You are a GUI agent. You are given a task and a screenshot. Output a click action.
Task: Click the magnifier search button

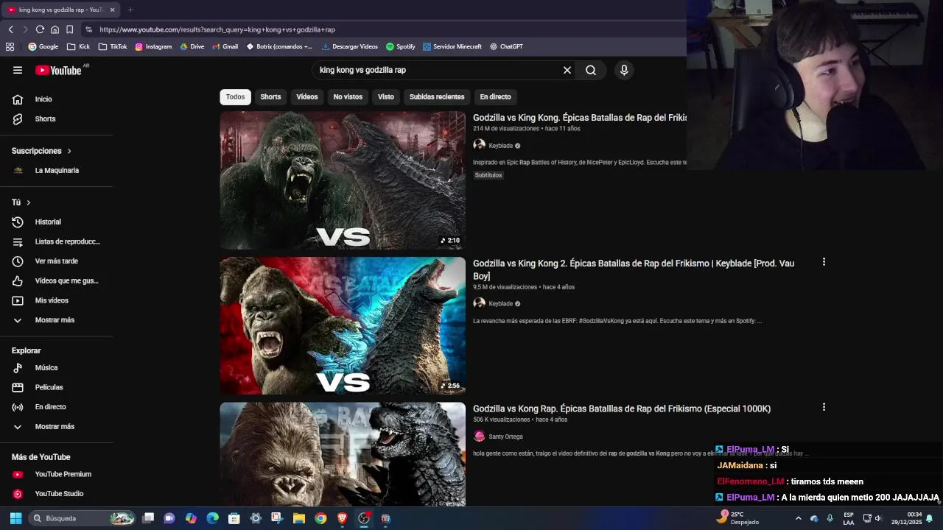591,70
